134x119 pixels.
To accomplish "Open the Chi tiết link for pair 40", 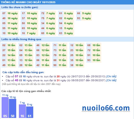I will (x=111, y=80).
